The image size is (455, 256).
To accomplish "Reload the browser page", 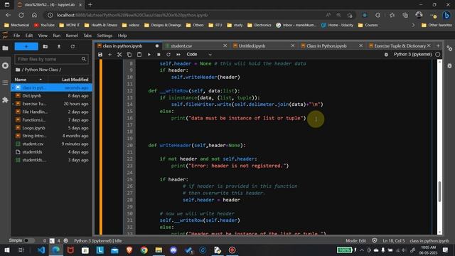I will [x=21, y=15].
